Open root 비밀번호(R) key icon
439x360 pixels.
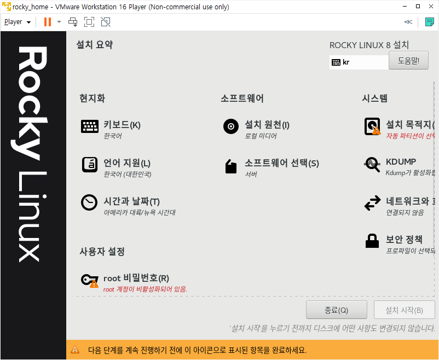pos(90,281)
